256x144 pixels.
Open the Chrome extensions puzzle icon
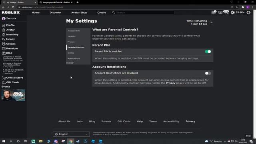click(243, 7)
